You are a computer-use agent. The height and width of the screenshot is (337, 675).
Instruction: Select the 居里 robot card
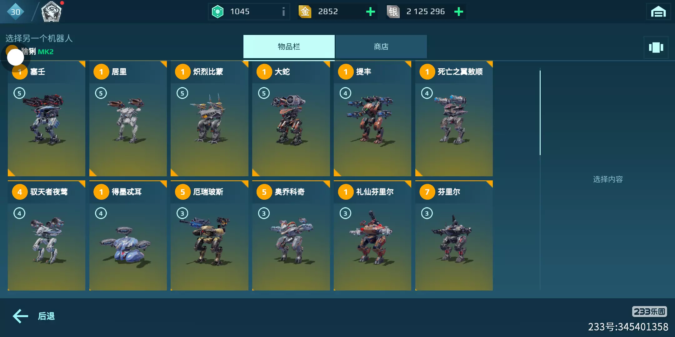tap(128, 119)
